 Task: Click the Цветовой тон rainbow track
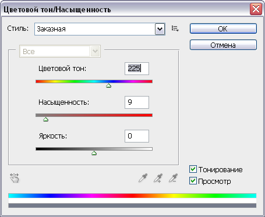pyautogui.click(x=94, y=81)
